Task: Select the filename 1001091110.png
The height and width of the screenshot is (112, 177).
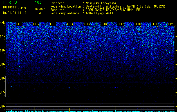Action: [15, 7]
